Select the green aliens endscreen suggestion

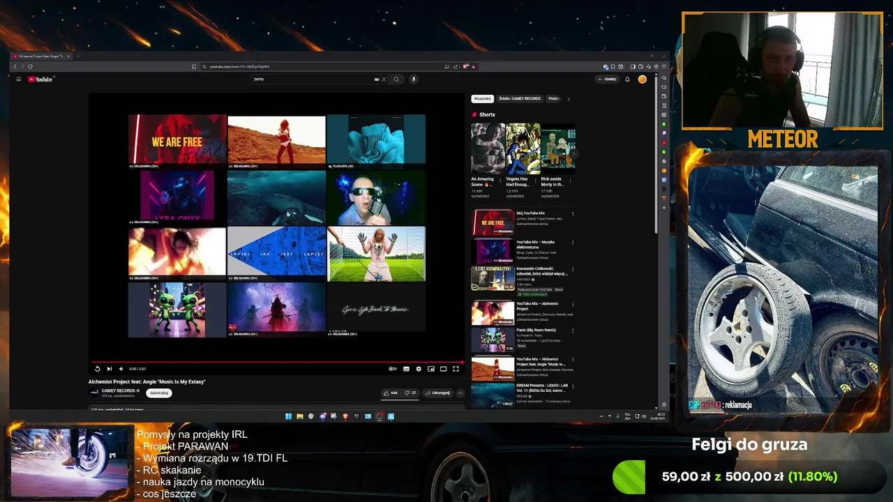(177, 310)
